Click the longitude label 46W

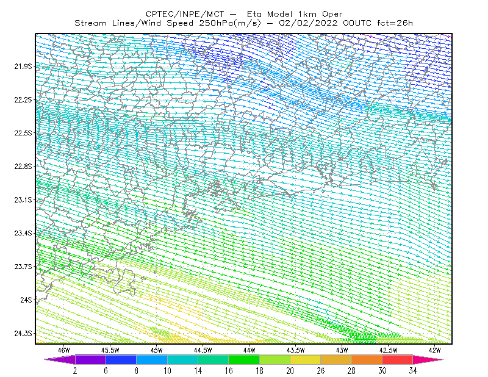[64, 350]
